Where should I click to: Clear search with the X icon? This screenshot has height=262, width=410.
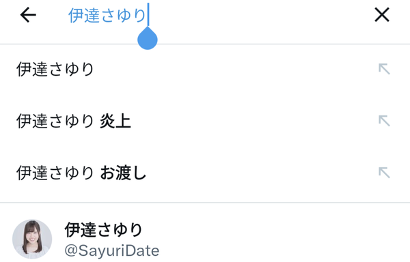point(382,15)
